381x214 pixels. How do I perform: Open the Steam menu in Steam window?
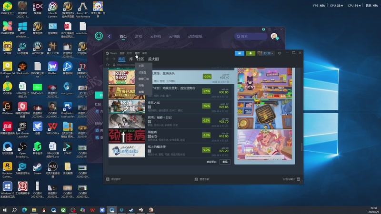pos(113,53)
